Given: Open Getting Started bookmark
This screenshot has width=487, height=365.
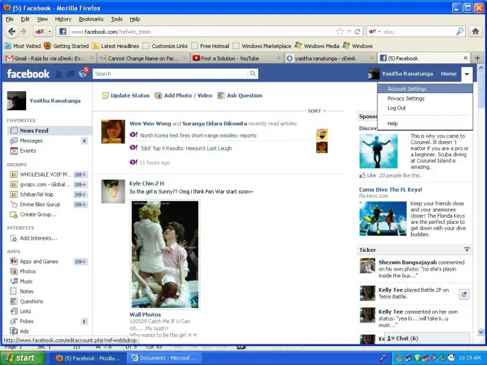Looking at the screenshot, I should click(66, 46).
